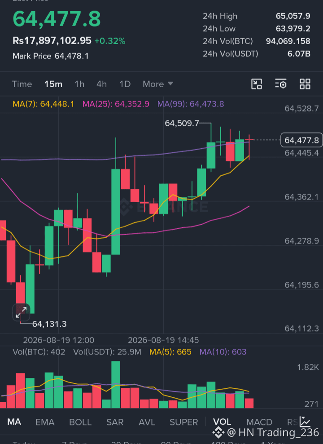
Task: Open indicator chart icon beside RSI
Action: click(305, 422)
